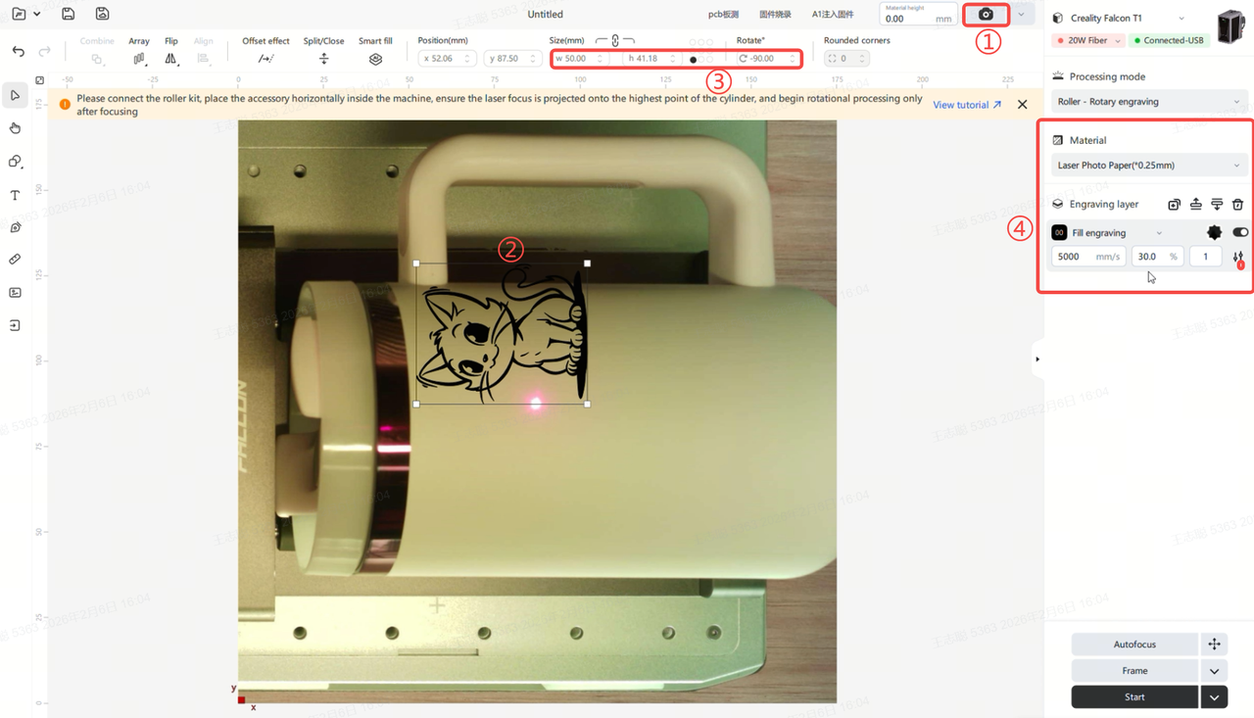This screenshot has width=1254, height=718.
Task: Select the Text tool in sidebar
Action: click(15, 195)
